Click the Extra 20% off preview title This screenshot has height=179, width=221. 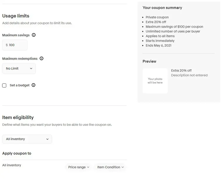(x=181, y=70)
